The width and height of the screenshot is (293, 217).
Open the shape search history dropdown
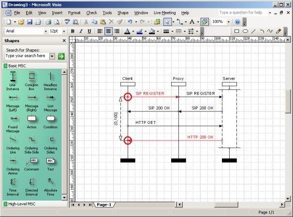coord(52,56)
